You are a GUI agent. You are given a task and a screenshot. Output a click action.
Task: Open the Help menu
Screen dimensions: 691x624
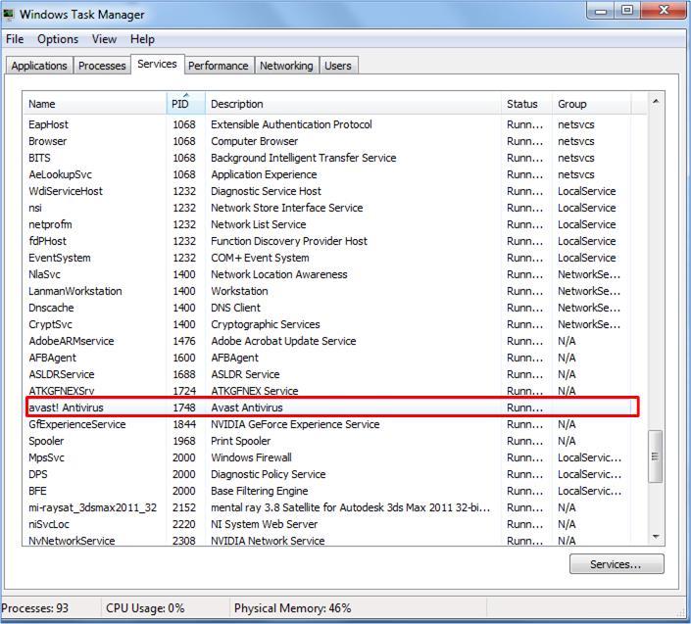142,39
